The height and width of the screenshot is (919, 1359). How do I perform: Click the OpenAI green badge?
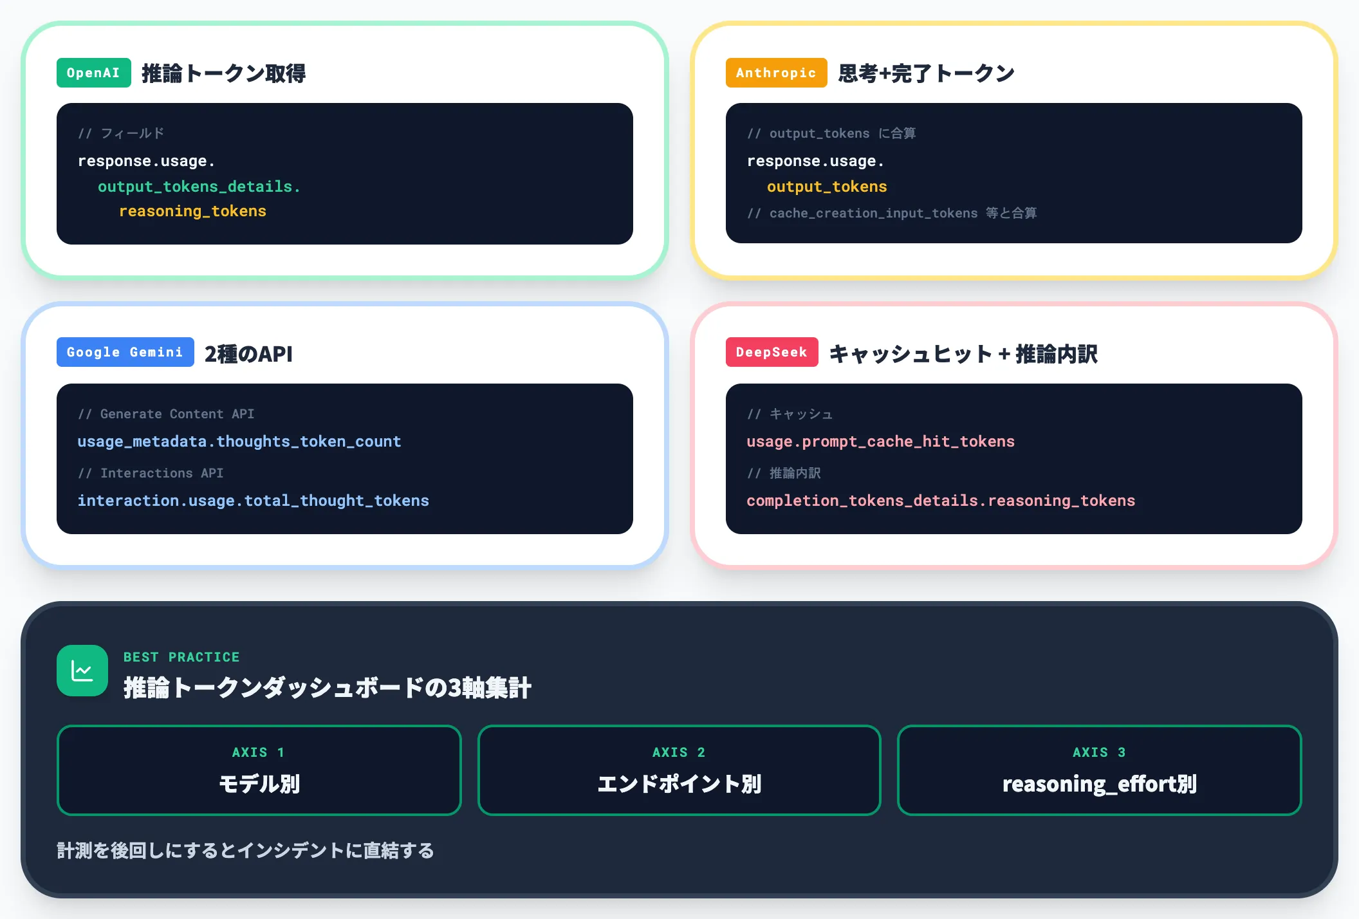[x=94, y=73]
